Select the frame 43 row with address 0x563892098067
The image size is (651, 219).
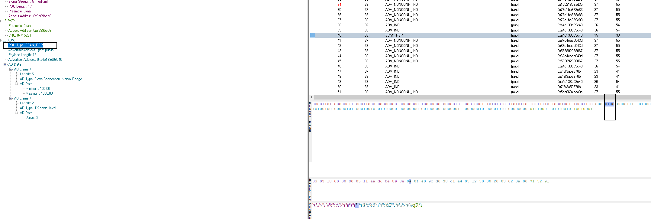(480, 51)
